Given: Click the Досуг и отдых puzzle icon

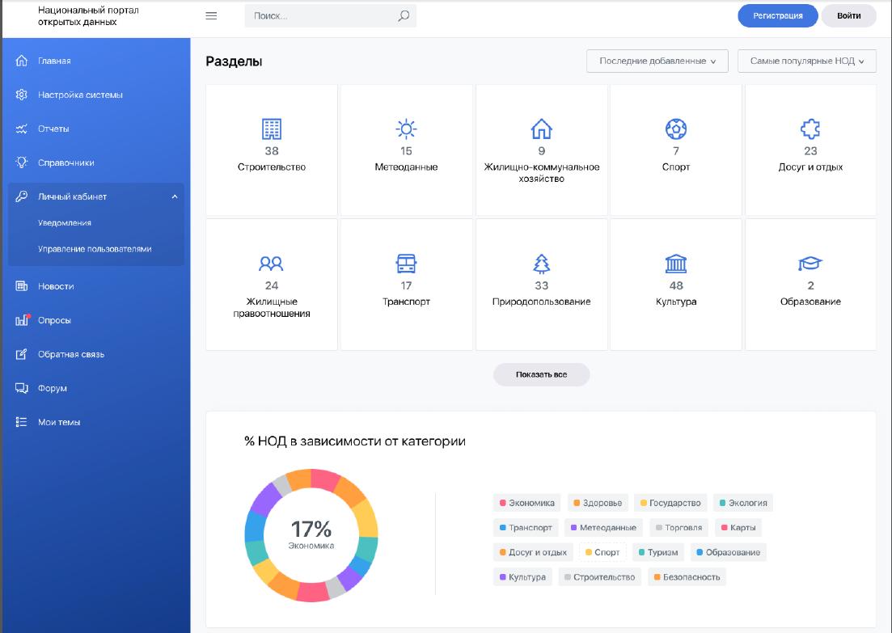Looking at the screenshot, I should pyautogui.click(x=810, y=129).
